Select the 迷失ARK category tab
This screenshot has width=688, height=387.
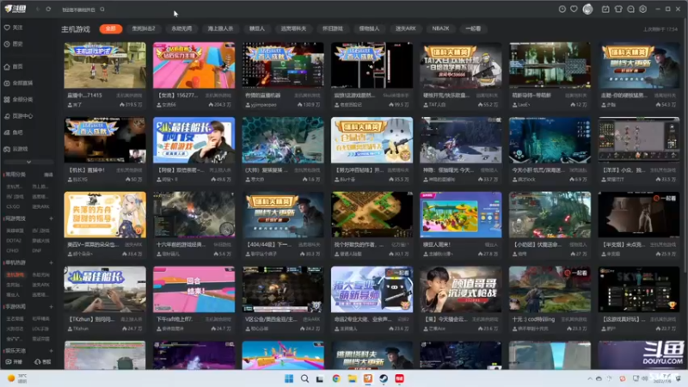tap(405, 28)
